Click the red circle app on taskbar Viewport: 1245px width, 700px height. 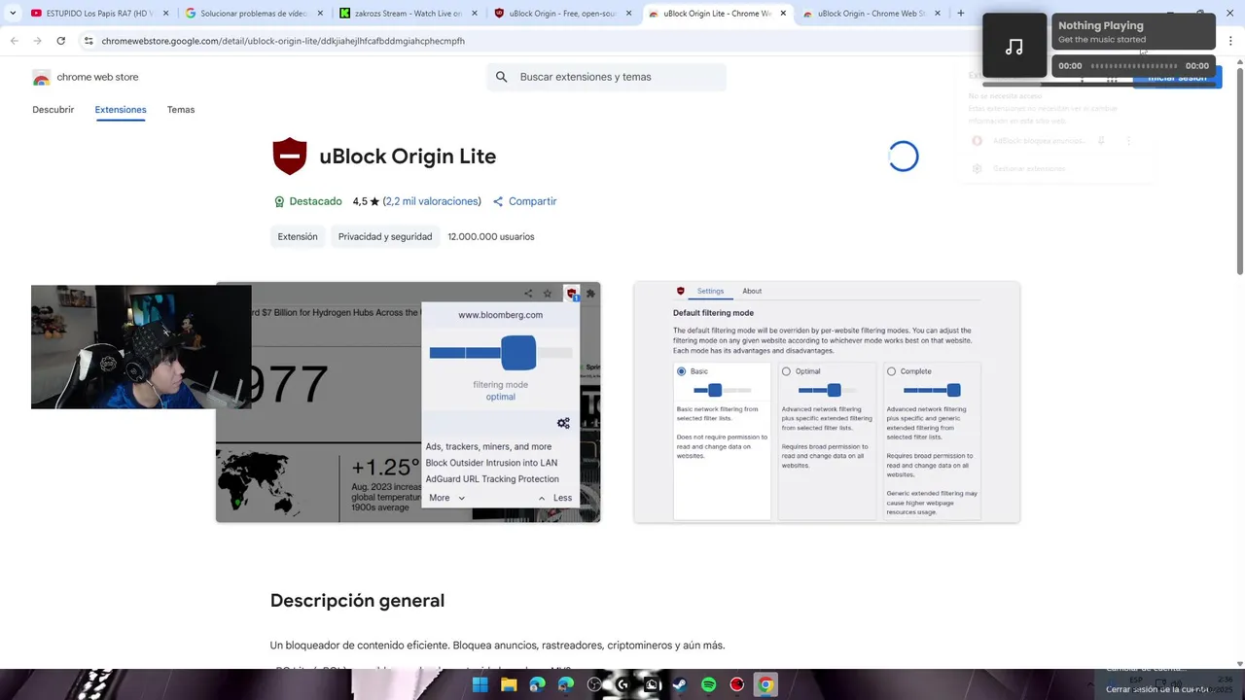[x=737, y=685]
